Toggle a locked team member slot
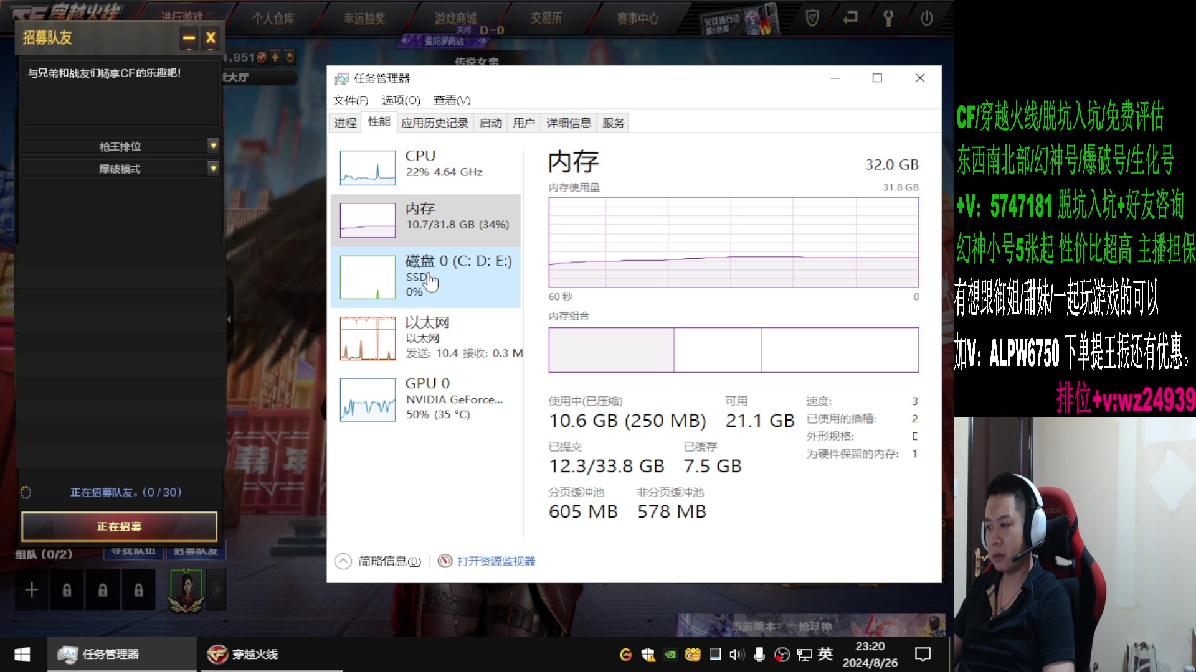 tap(67, 589)
